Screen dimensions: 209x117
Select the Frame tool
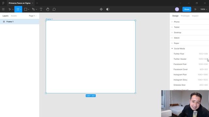18,9
